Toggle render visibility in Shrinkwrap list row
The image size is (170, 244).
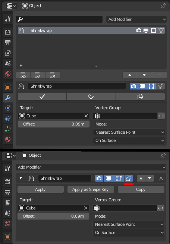coord(139,30)
